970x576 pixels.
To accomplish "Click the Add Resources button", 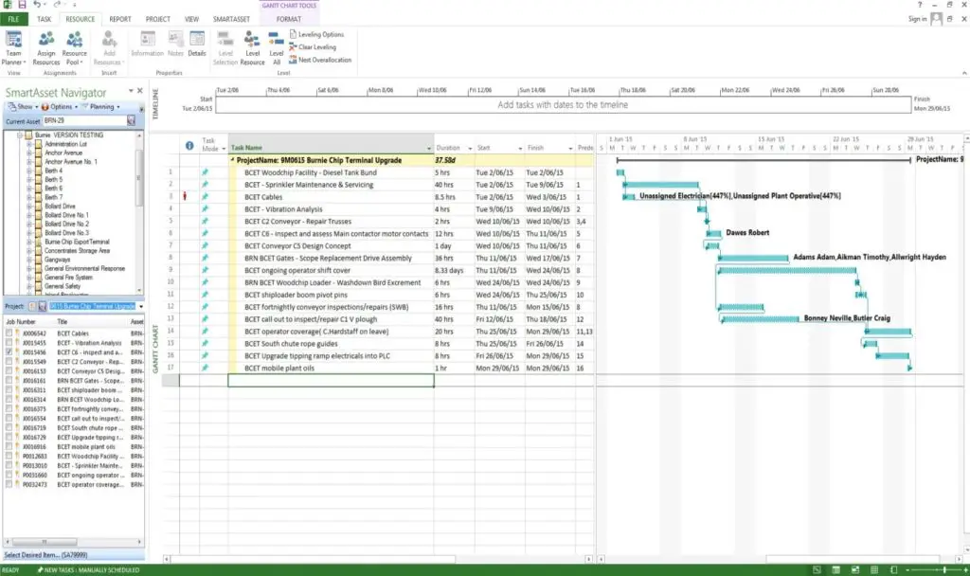I will (x=109, y=47).
